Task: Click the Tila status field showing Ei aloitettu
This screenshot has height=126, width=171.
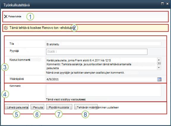Action: [x=104, y=44]
